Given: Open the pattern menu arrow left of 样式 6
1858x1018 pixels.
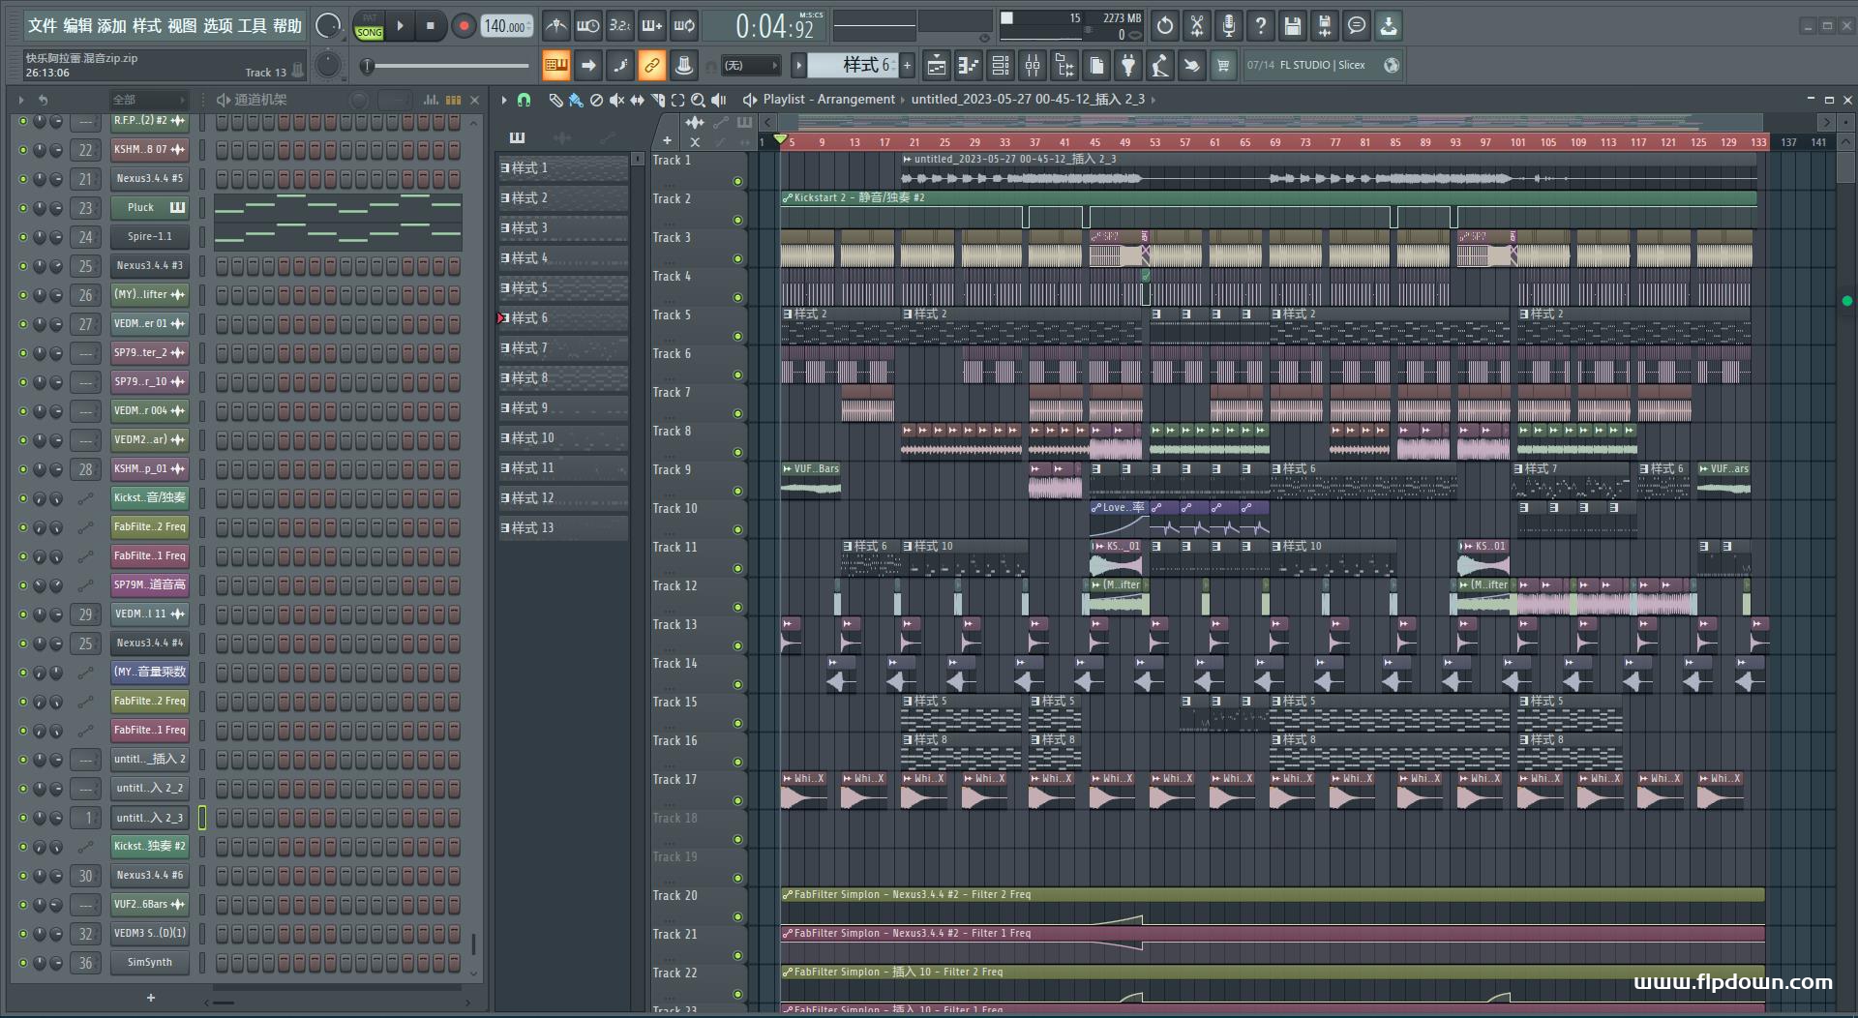Looking at the screenshot, I should tap(798, 66).
